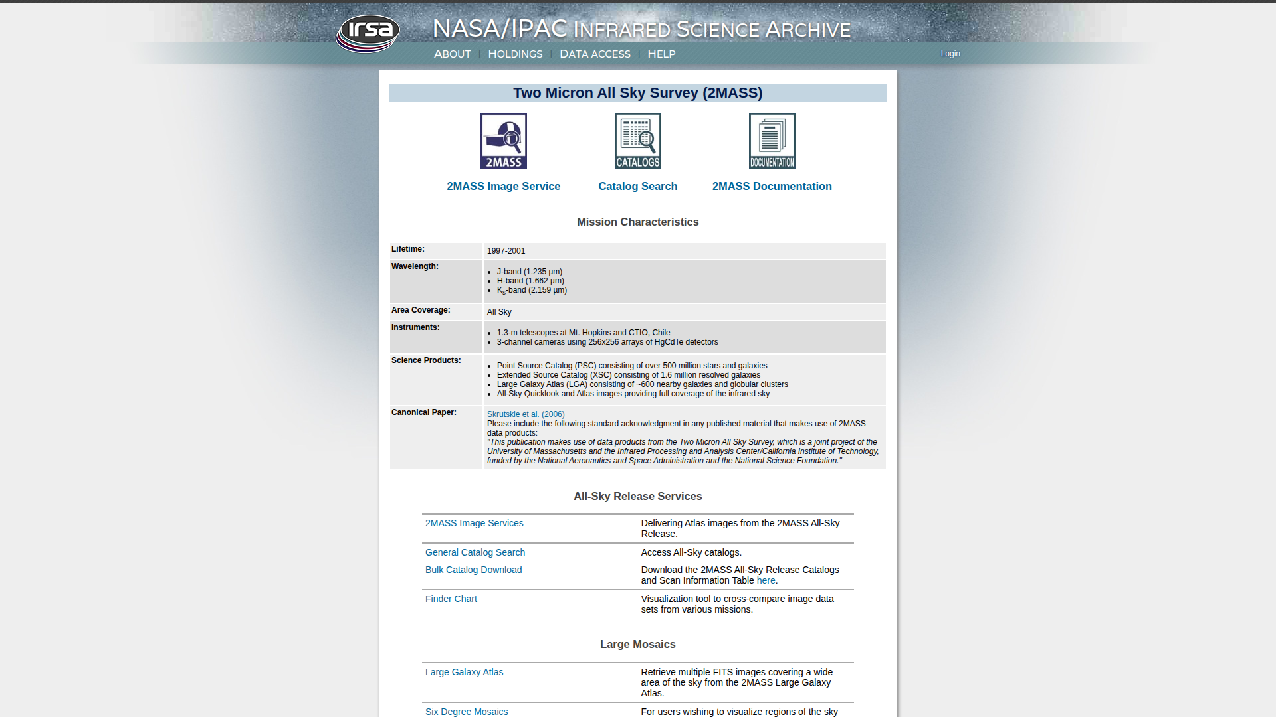Click the Point Source Catalog (PSC) entry

click(x=632, y=366)
